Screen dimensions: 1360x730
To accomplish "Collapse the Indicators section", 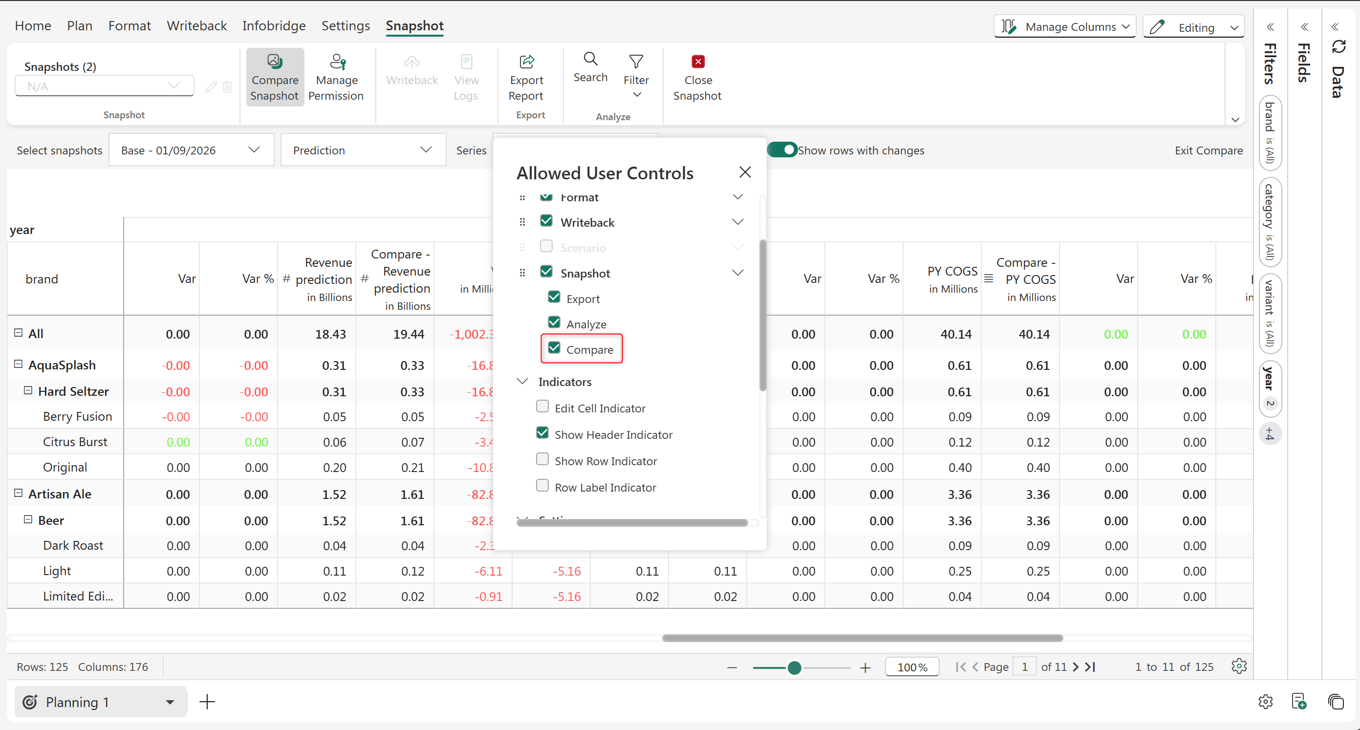I will coord(522,381).
